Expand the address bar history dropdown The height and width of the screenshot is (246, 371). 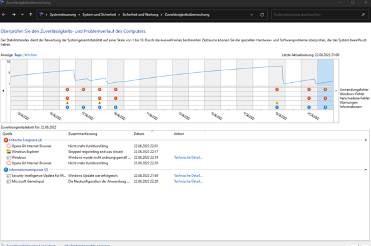[x=252, y=14]
